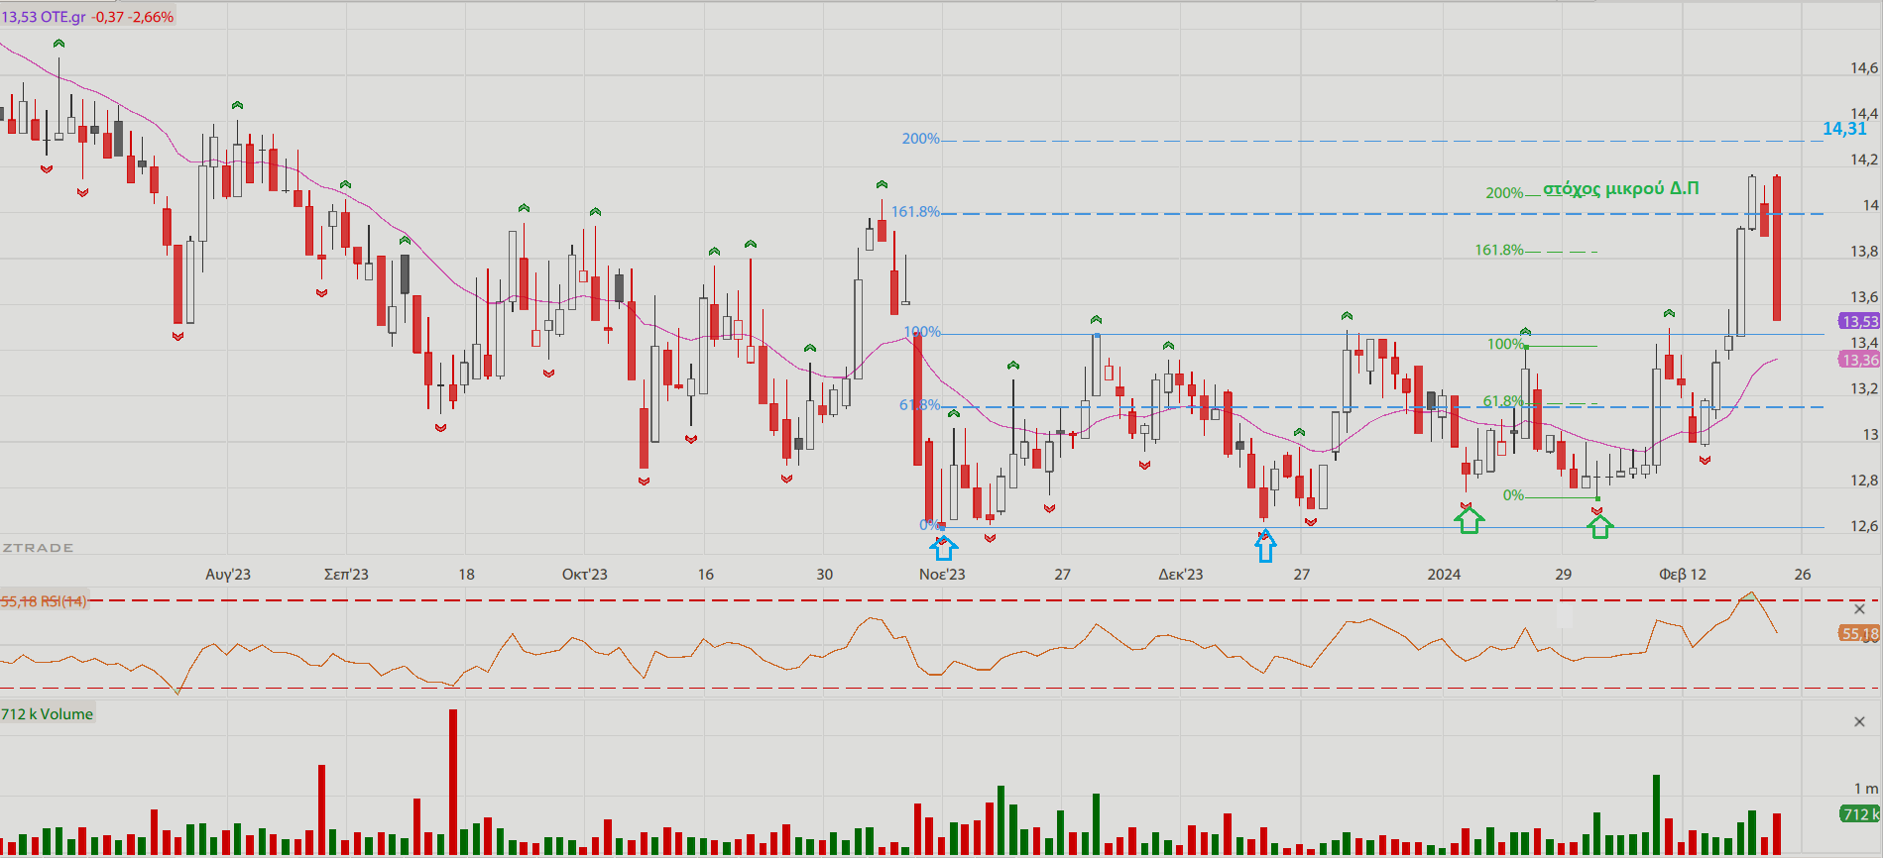Screen dimensions: 1883x858
Task: Click the 13,2 price axis label
Action: coord(1864,388)
